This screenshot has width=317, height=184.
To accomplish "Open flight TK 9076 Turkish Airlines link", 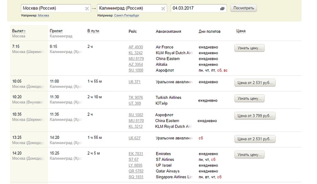I will tap(136, 97).
